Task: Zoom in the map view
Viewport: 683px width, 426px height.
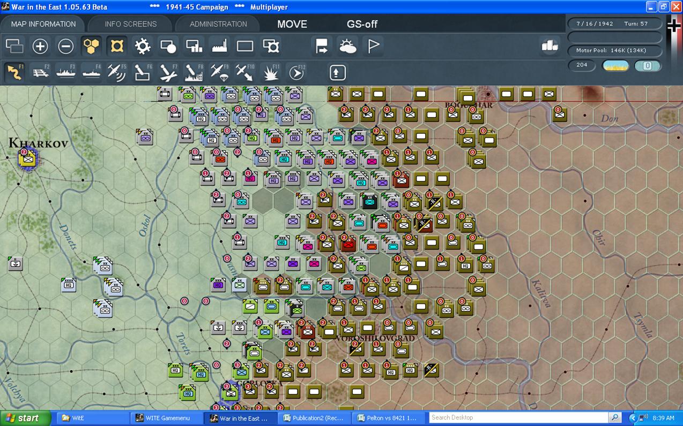Action: 40,46
